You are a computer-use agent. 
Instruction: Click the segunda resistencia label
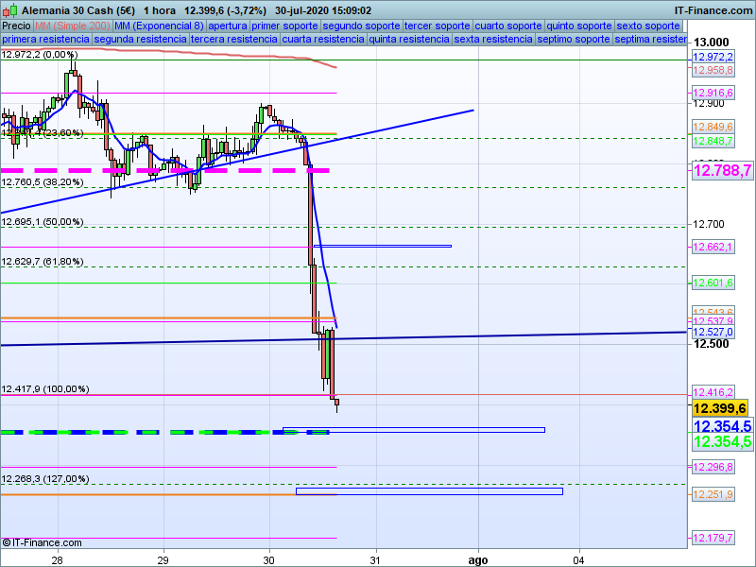(140, 39)
